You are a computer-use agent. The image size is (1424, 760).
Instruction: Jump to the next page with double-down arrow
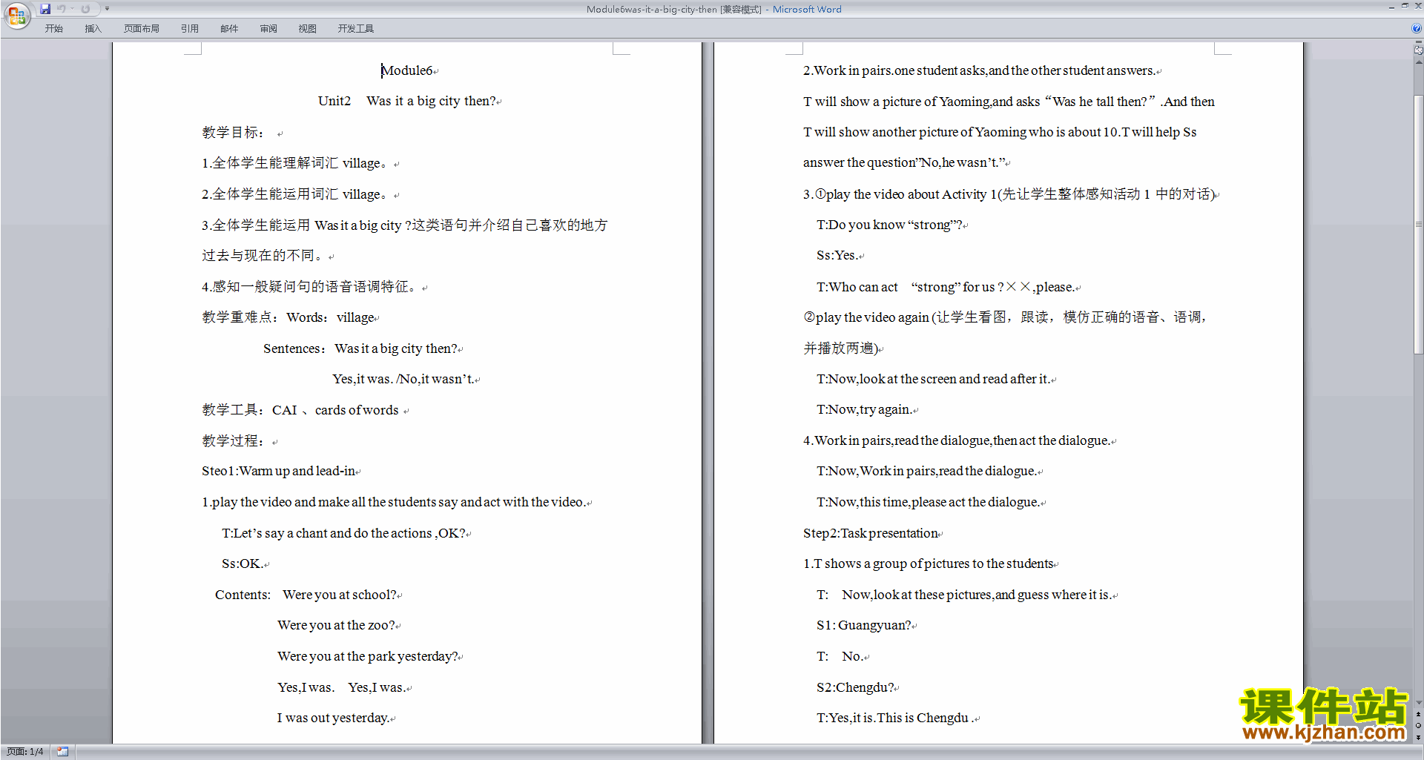[x=1418, y=738]
